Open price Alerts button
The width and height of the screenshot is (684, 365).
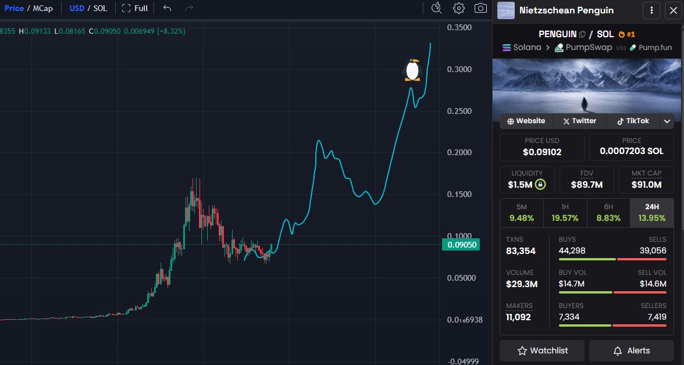(631, 350)
